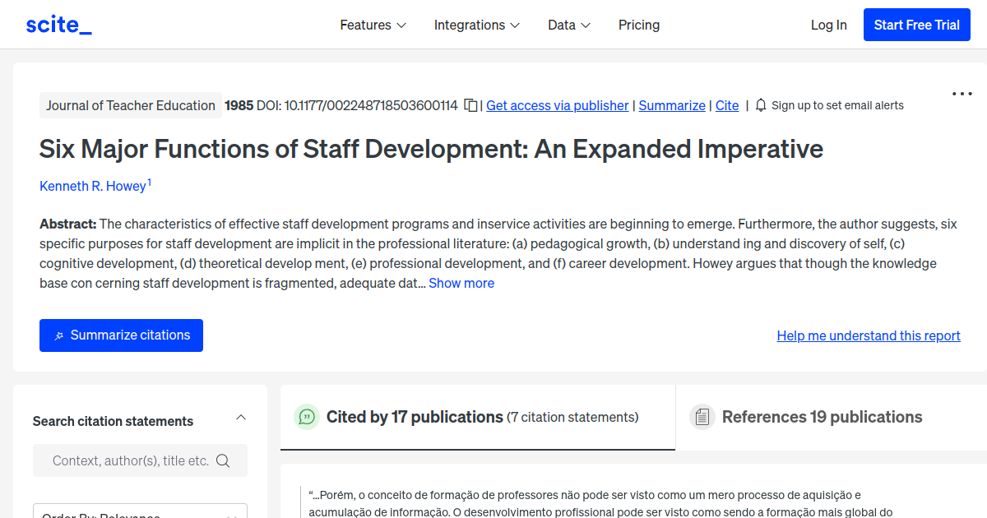This screenshot has height=518, width=987.
Task: Open the three-dot more options menu
Action: (962, 94)
